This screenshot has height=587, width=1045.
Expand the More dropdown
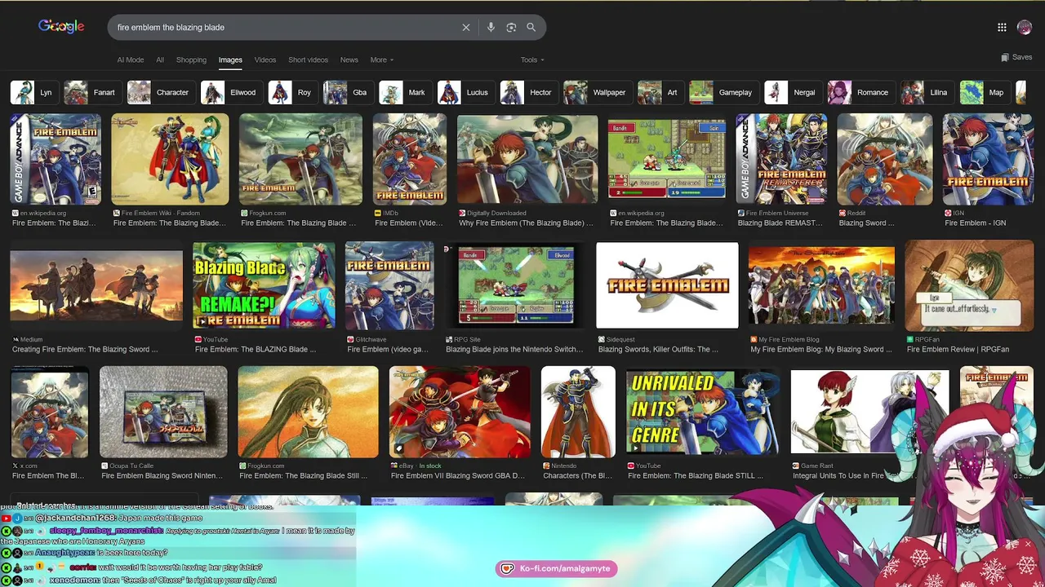[x=381, y=60]
